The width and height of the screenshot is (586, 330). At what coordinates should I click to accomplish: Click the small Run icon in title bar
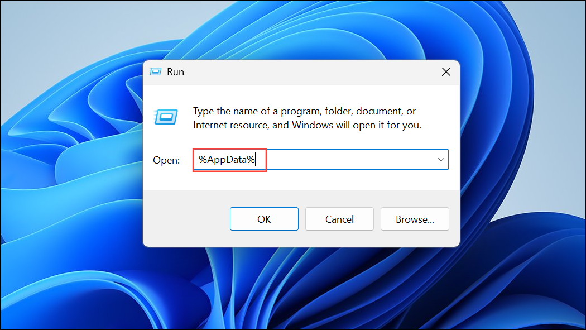(156, 72)
